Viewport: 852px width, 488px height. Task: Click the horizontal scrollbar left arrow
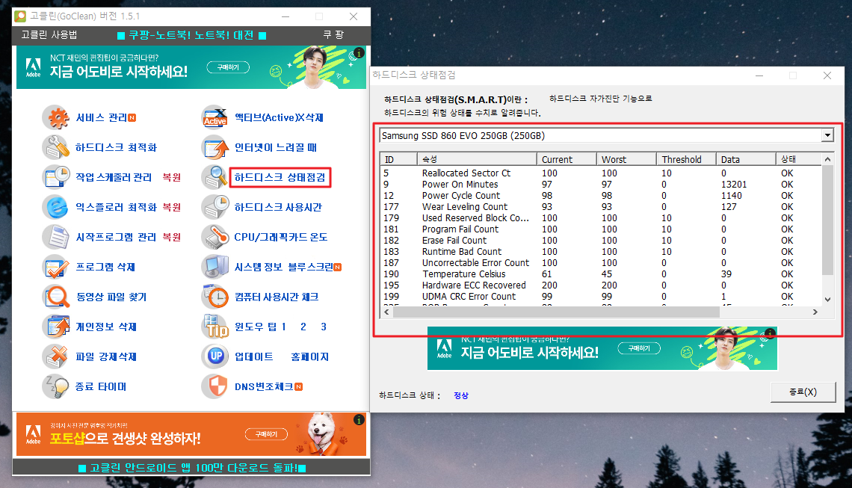387,312
